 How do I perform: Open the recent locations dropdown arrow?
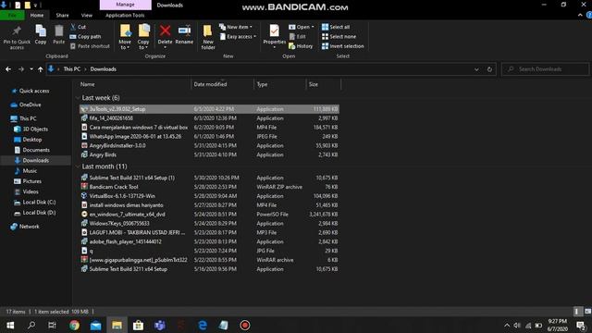point(31,69)
